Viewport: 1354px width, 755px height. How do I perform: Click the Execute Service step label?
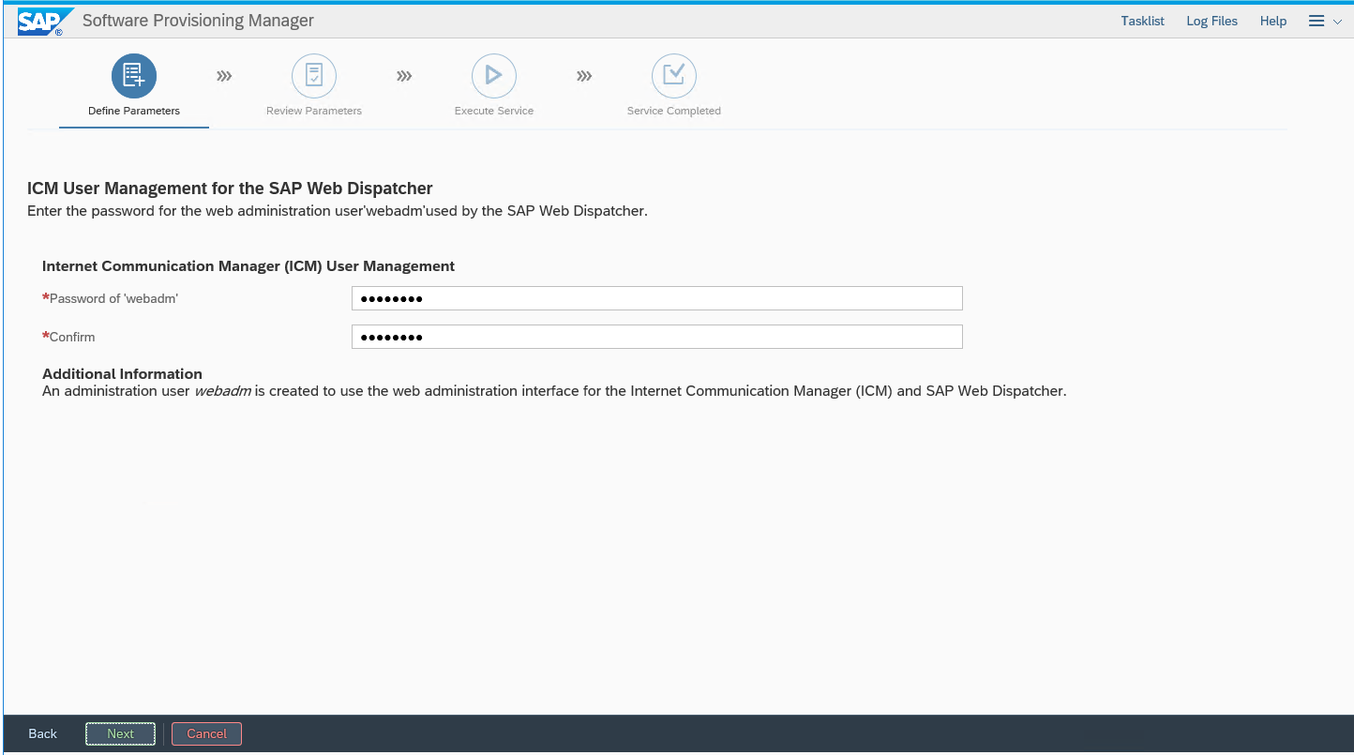pos(494,111)
